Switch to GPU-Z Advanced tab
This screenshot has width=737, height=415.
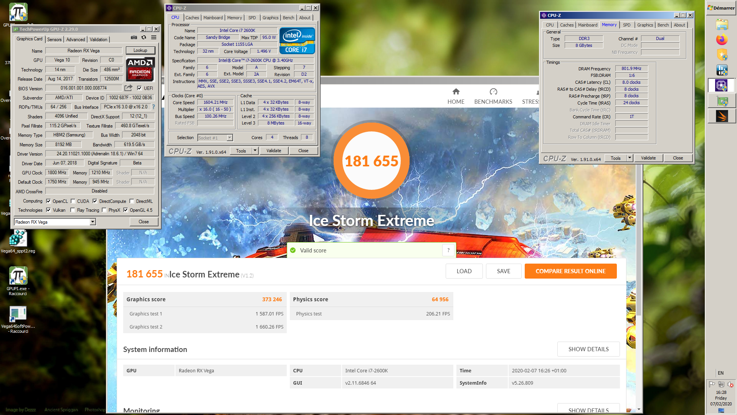(x=76, y=39)
